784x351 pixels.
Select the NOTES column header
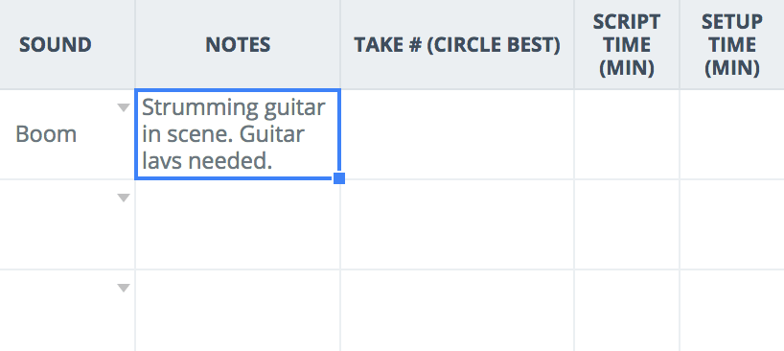tap(238, 45)
